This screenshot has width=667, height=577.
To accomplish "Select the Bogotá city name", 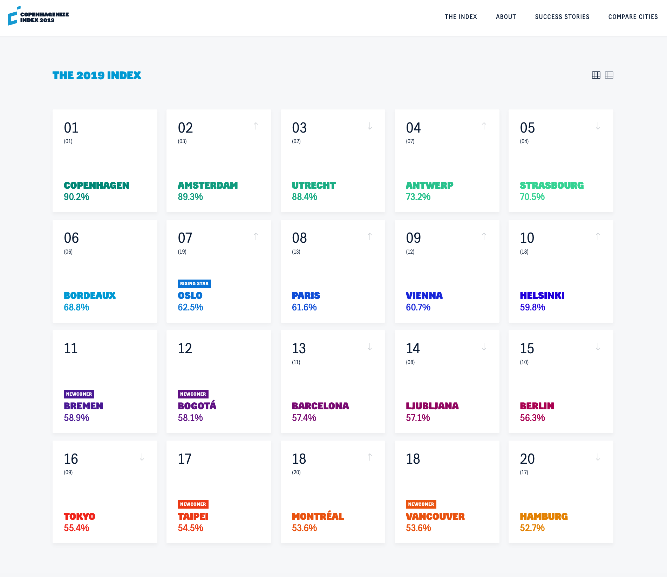I will (197, 405).
